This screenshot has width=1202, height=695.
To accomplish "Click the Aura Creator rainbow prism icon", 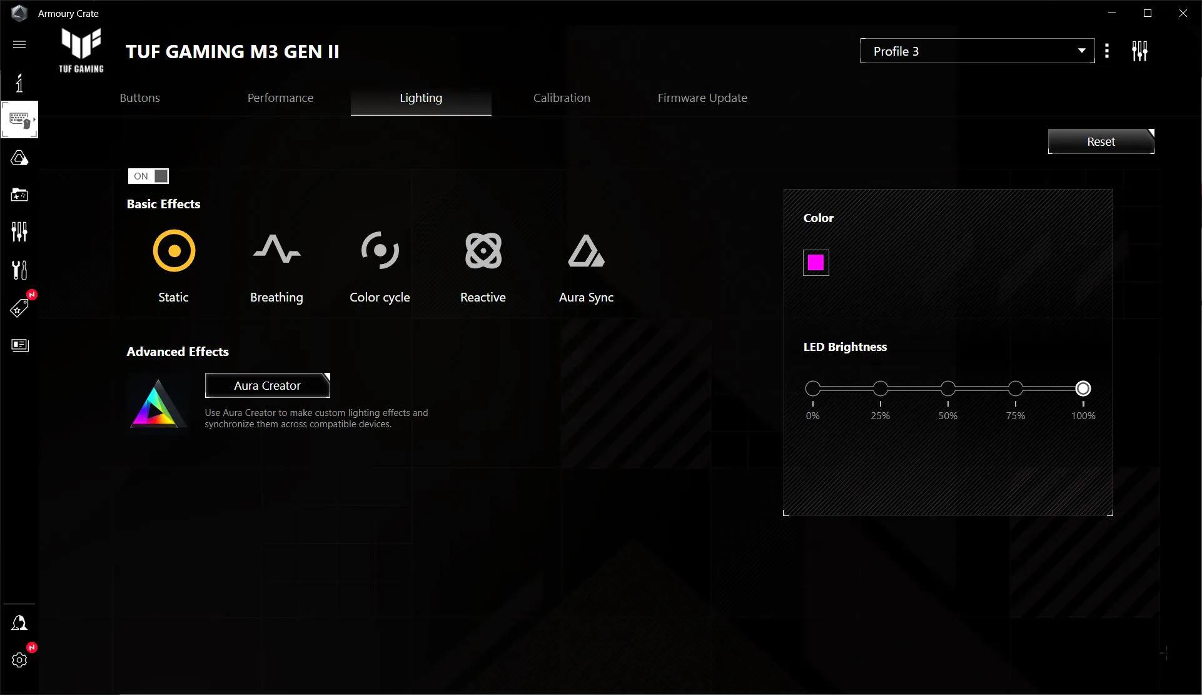I will coord(158,403).
